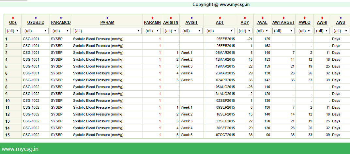This screenshot has width=350, height=154.
Task: Click the red diamond above AWTARGET header
Action: (x=283, y=18)
